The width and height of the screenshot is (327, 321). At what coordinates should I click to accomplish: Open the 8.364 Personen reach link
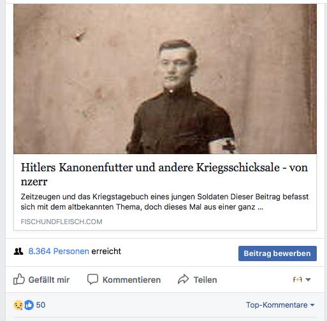[59, 252]
